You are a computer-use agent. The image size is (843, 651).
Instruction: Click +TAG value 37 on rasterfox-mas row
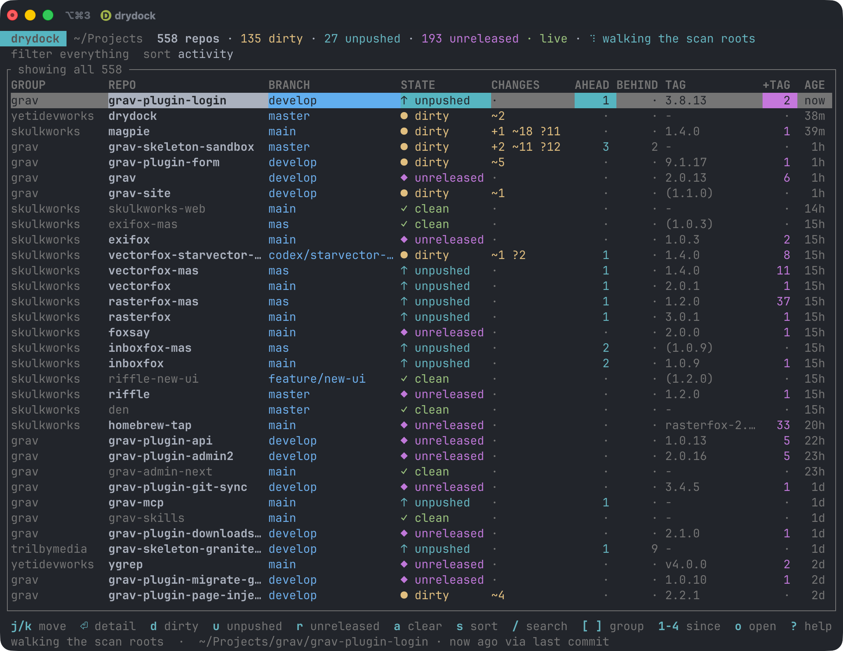783,302
